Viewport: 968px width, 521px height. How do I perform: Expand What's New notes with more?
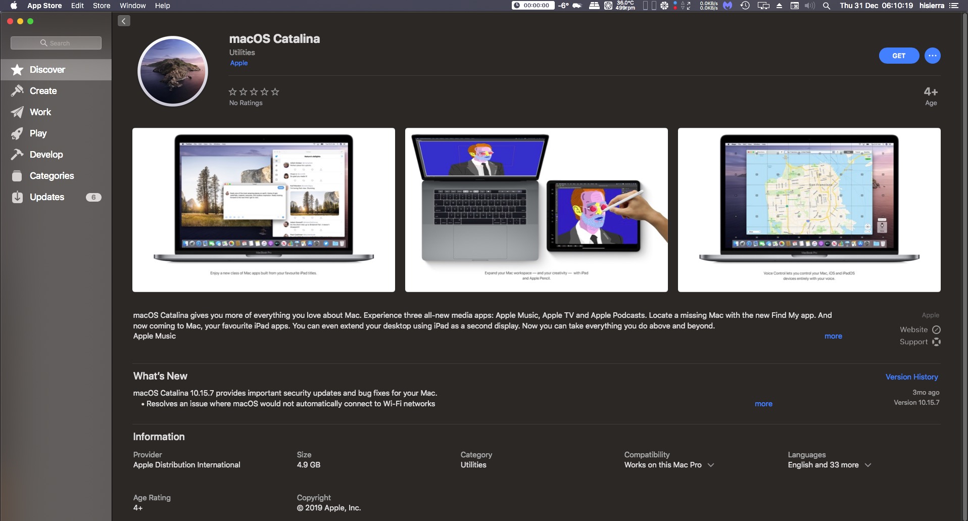[763, 404]
